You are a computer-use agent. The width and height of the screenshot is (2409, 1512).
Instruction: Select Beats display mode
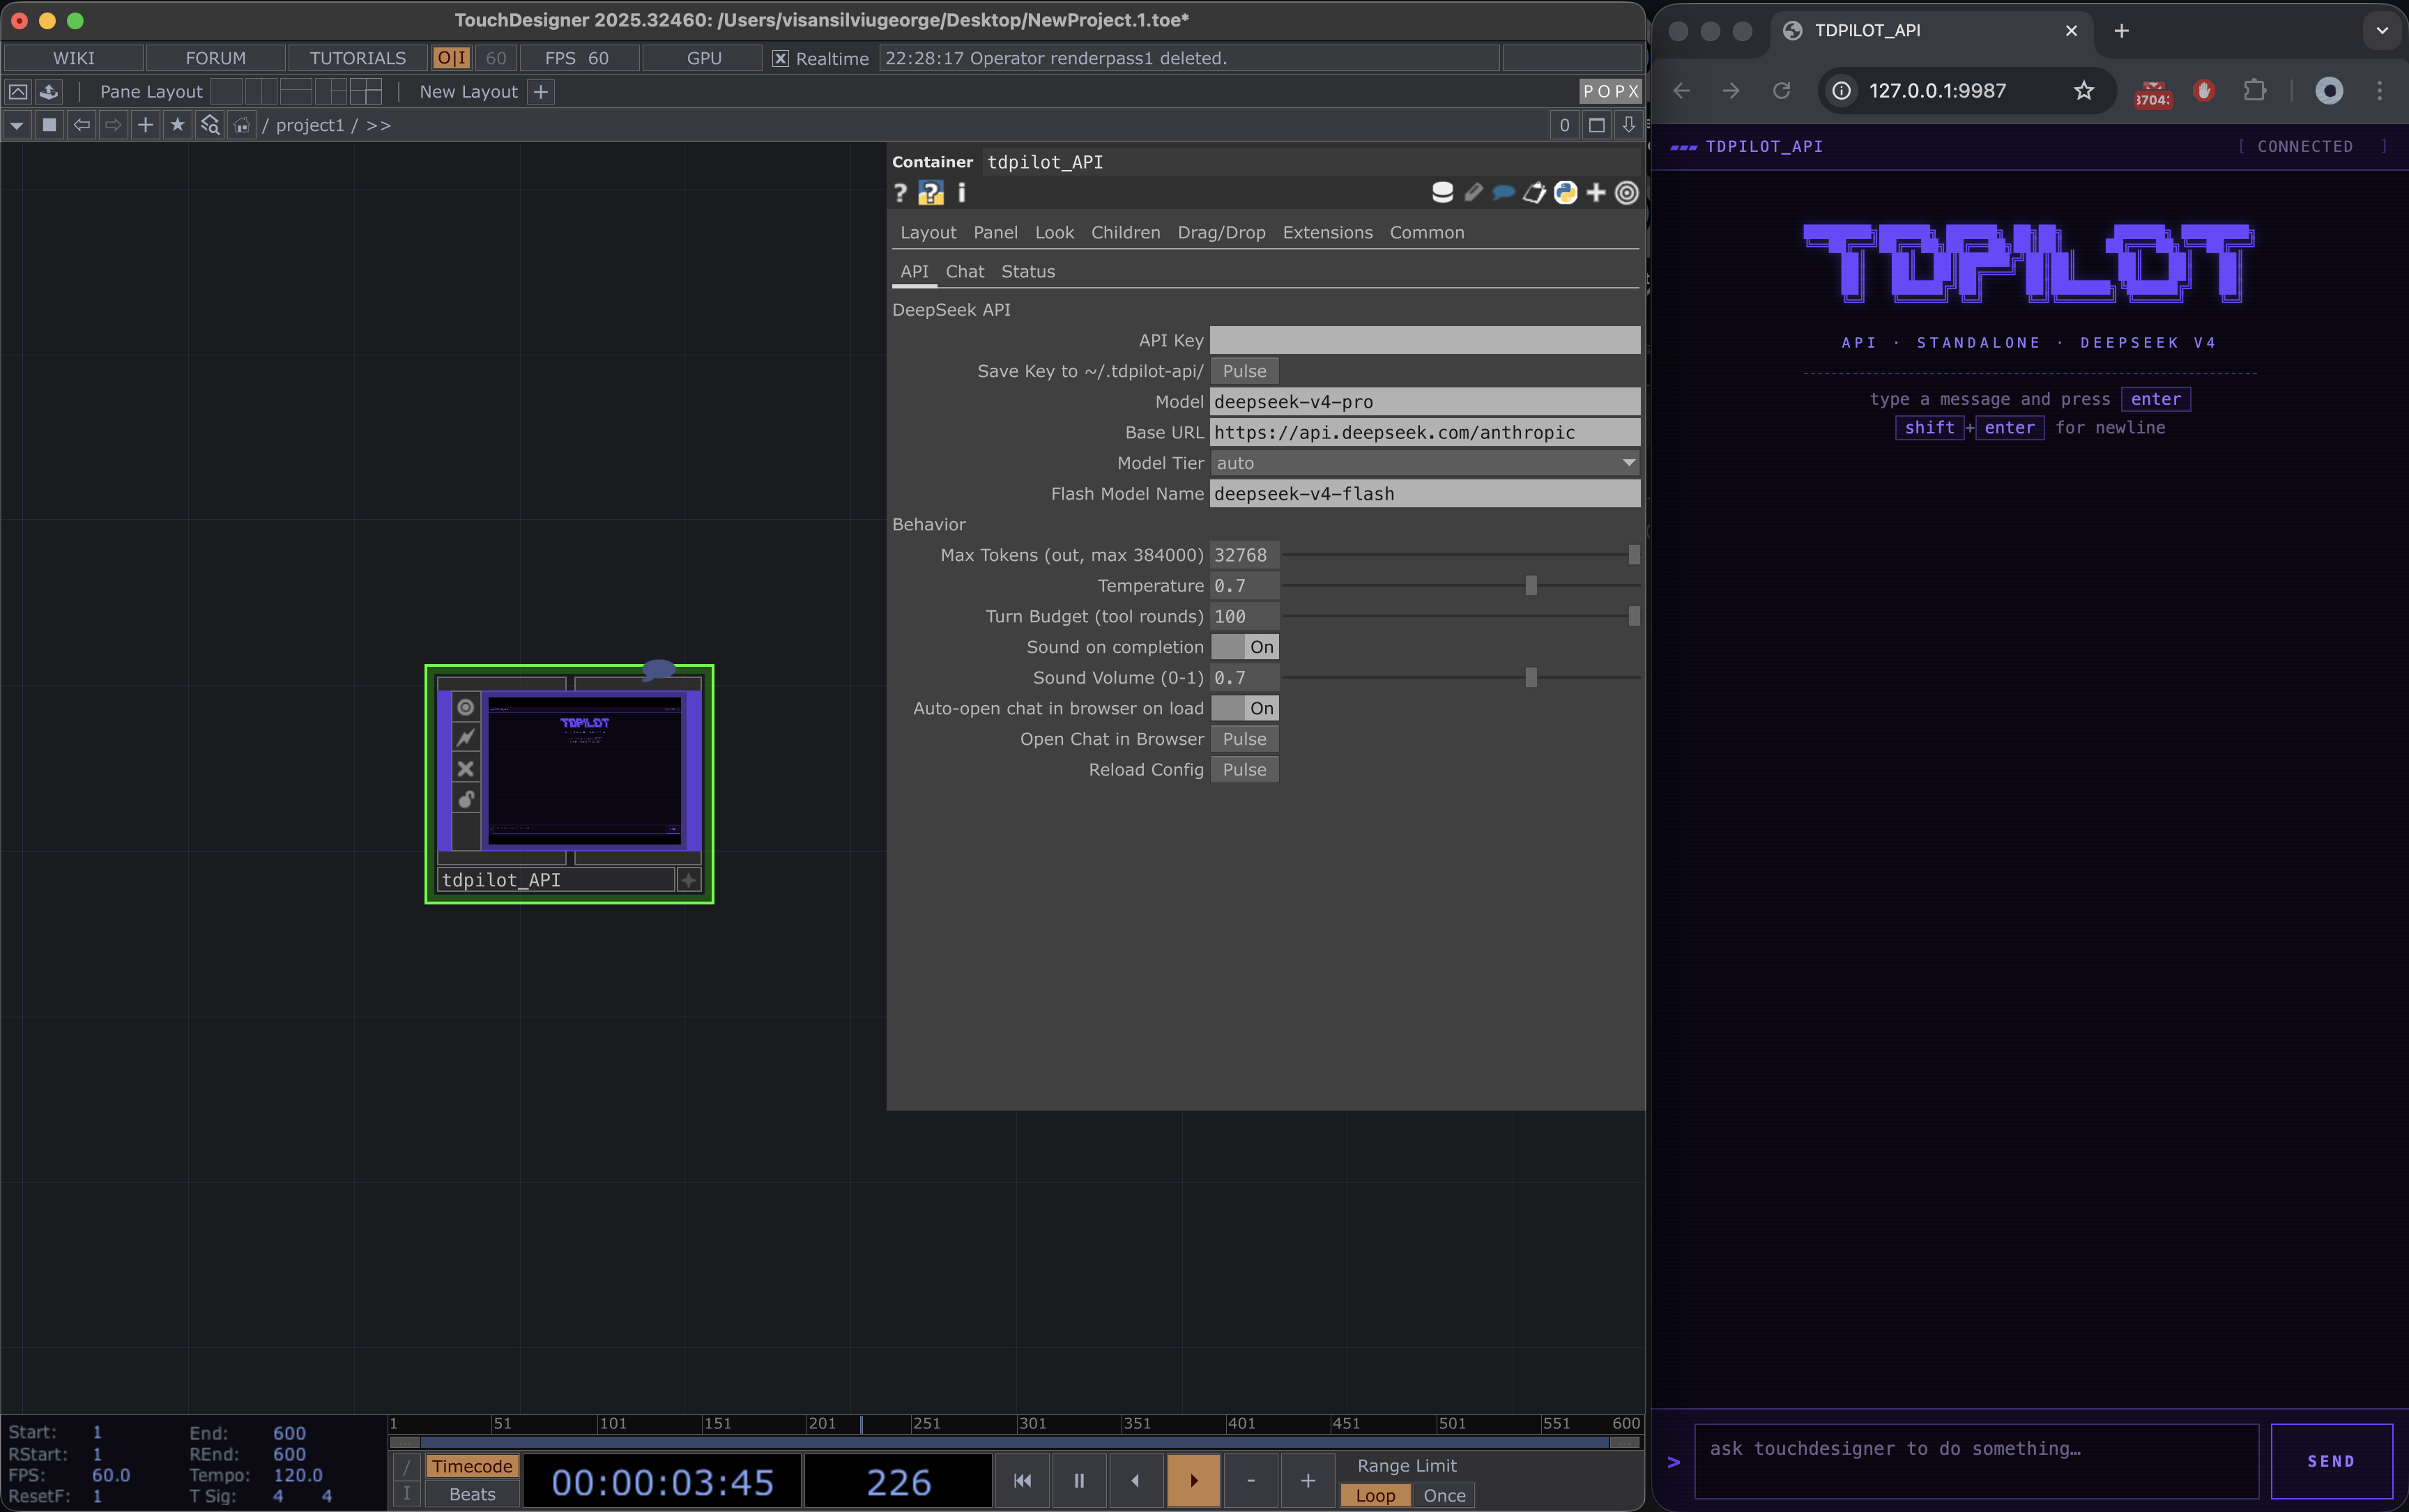[x=472, y=1494]
